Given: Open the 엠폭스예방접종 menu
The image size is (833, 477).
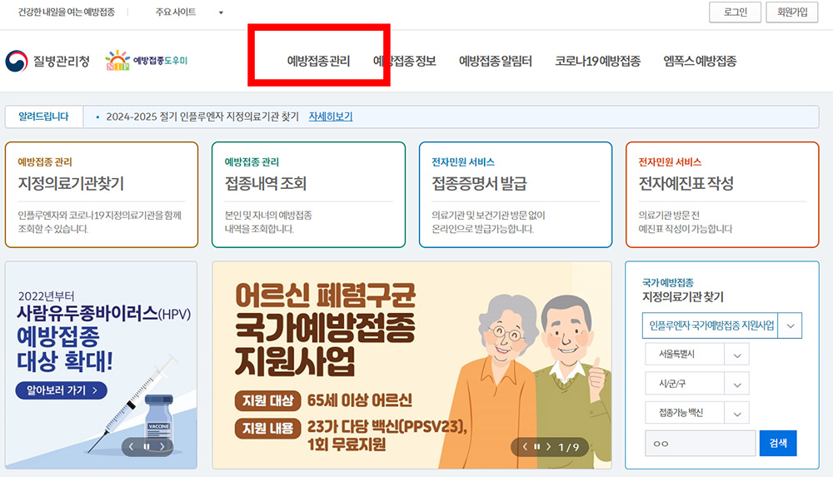Looking at the screenshot, I should pos(700,61).
